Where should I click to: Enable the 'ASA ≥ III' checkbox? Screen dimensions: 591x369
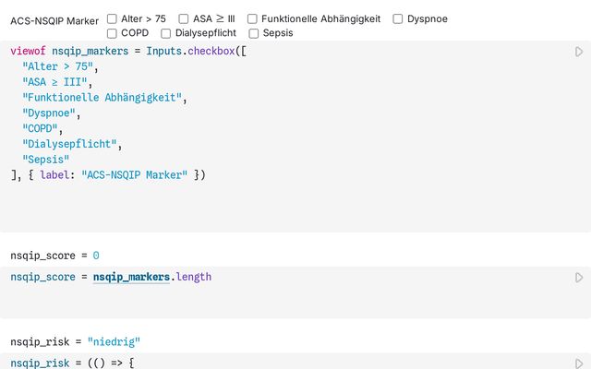click(184, 18)
